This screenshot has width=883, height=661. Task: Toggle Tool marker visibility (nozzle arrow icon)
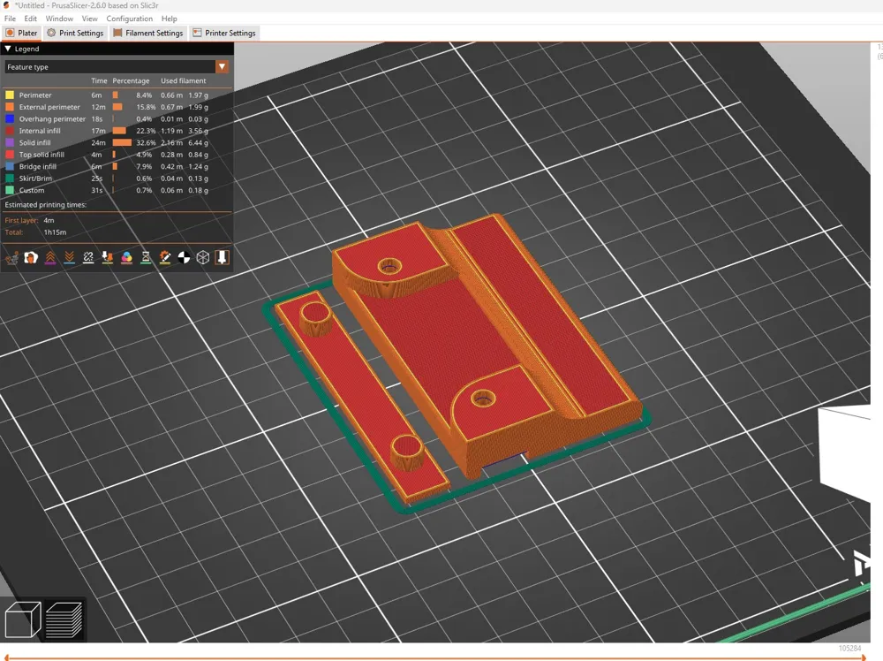pos(223,257)
